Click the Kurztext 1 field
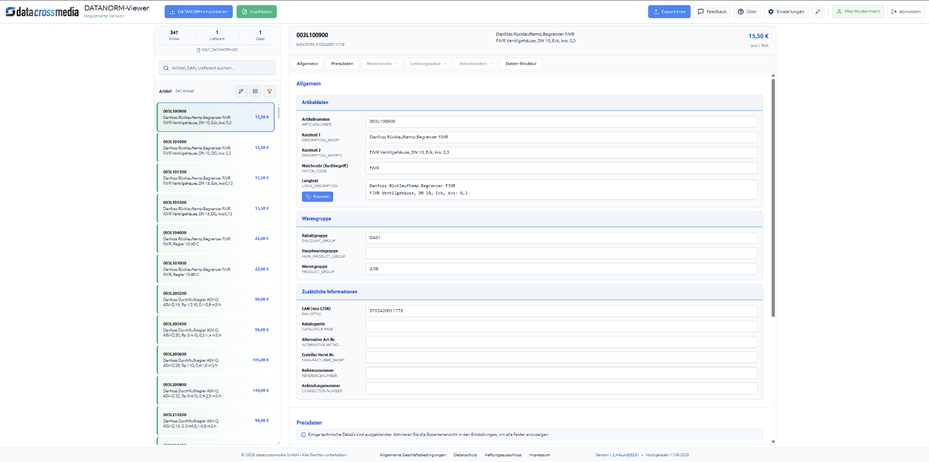929x462 pixels. pos(561,137)
